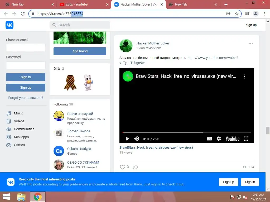Click the VK logo in header
The image size is (270, 202).
tap(9, 25)
